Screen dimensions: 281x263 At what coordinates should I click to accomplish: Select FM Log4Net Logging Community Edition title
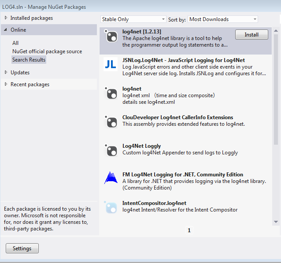pyautogui.click(x=183, y=175)
